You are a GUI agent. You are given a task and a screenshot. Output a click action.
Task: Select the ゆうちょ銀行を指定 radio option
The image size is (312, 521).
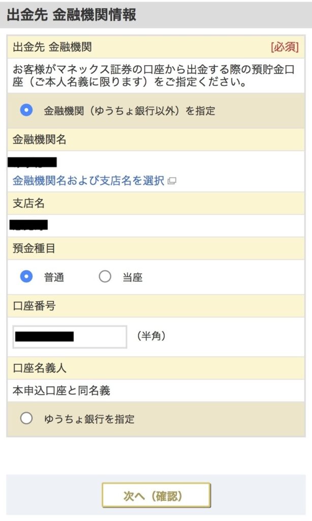pyautogui.click(x=26, y=419)
